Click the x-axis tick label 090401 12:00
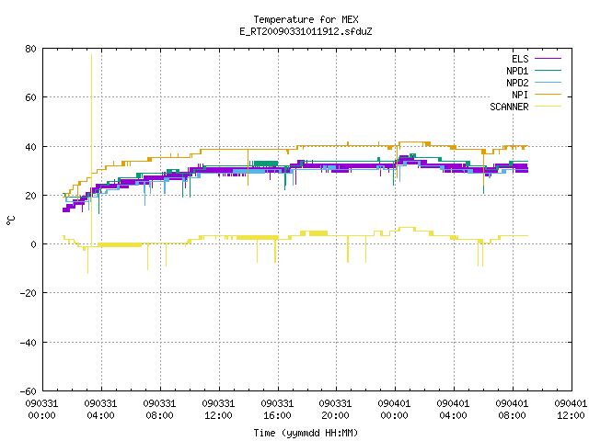This screenshot has width=589, height=441. click(x=571, y=410)
